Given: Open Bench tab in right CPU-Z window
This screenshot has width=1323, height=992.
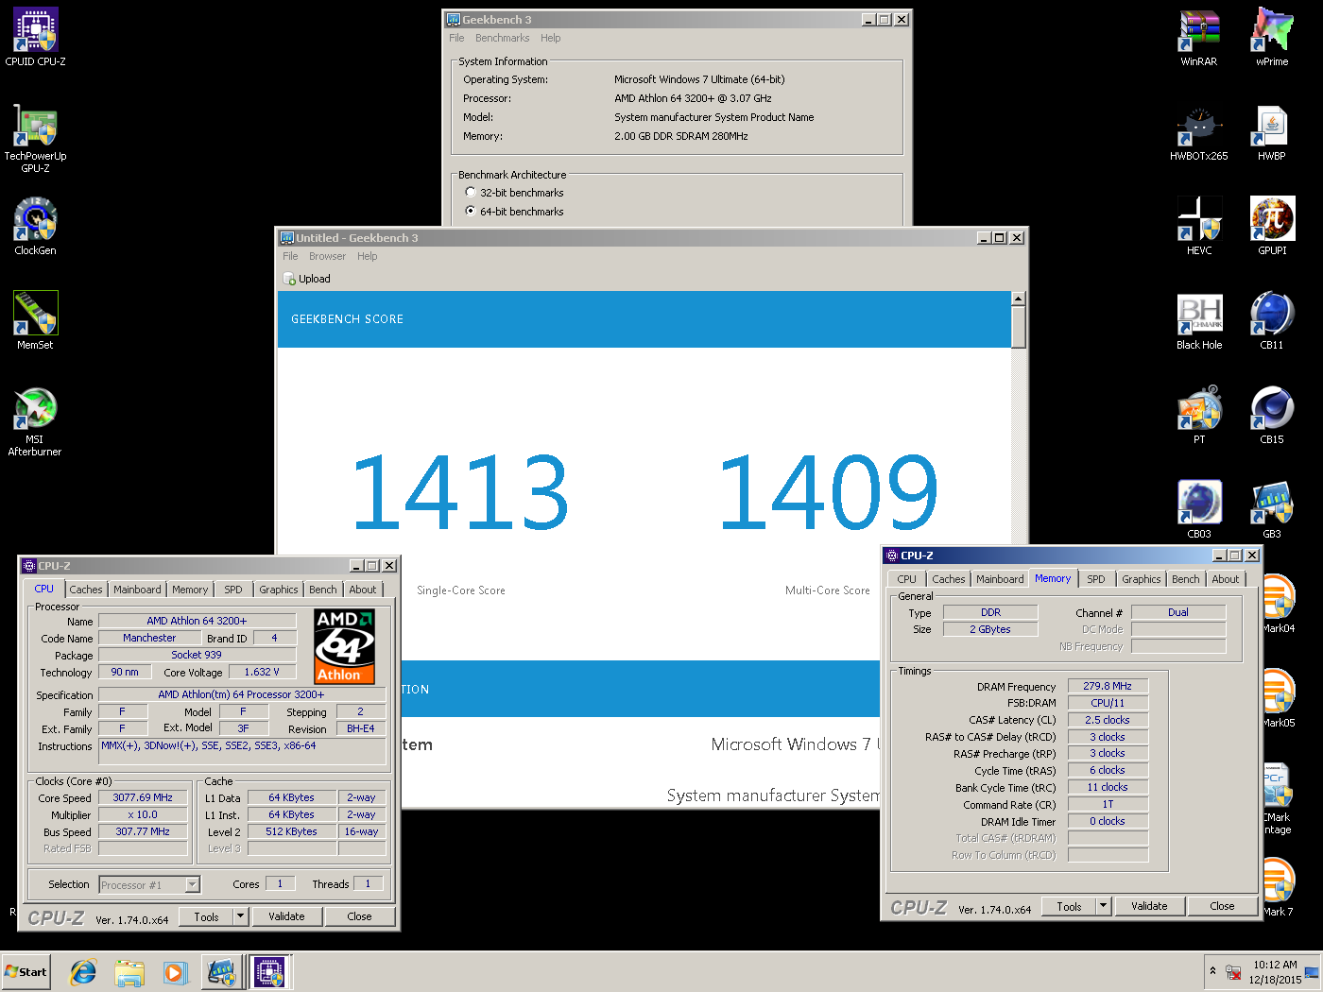Looking at the screenshot, I should [x=1186, y=579].
